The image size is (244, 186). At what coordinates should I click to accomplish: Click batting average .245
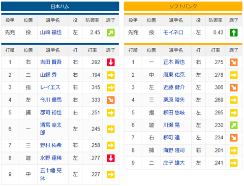click(x=96, y=129)
